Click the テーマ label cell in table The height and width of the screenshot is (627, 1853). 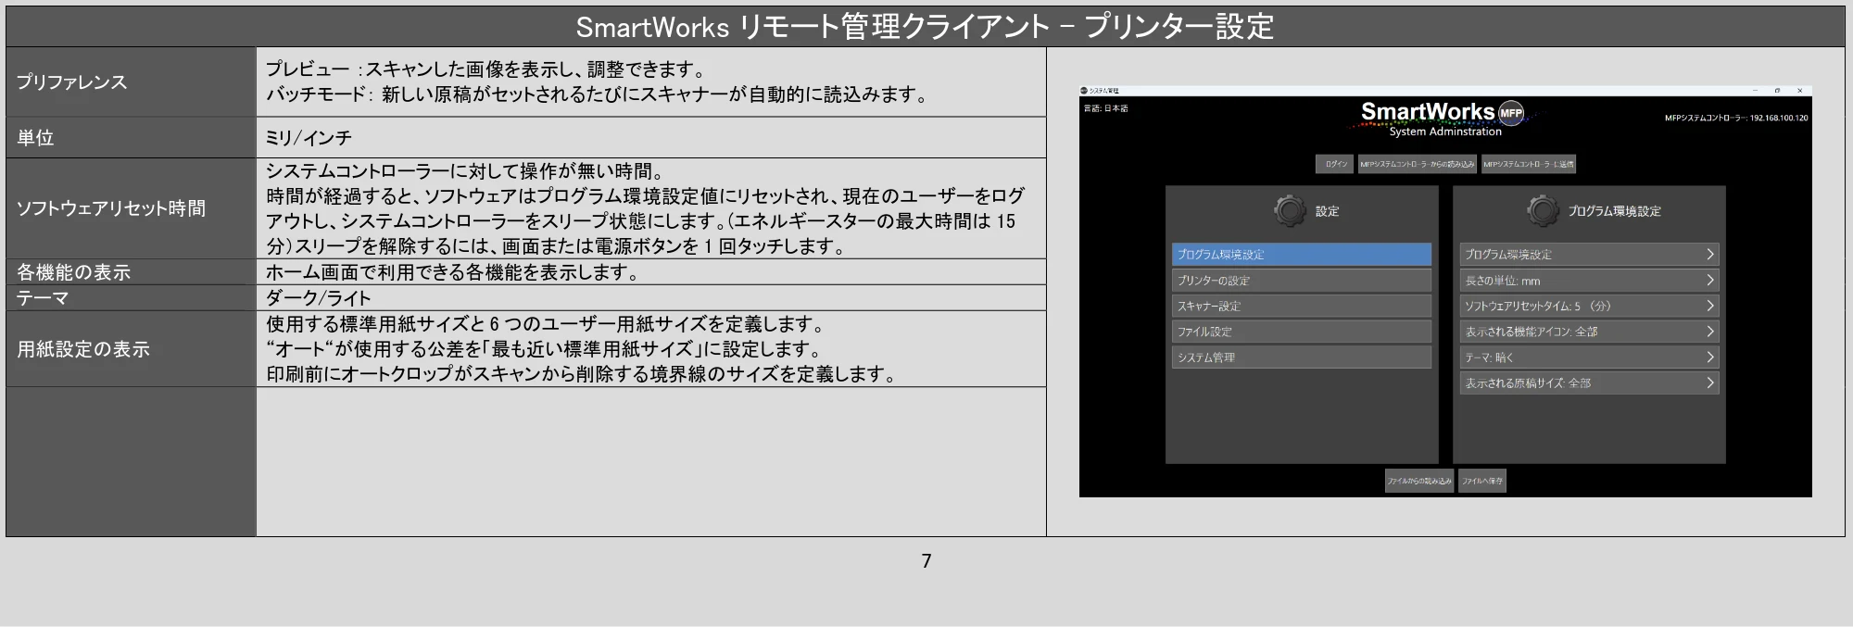click(131, 297)
